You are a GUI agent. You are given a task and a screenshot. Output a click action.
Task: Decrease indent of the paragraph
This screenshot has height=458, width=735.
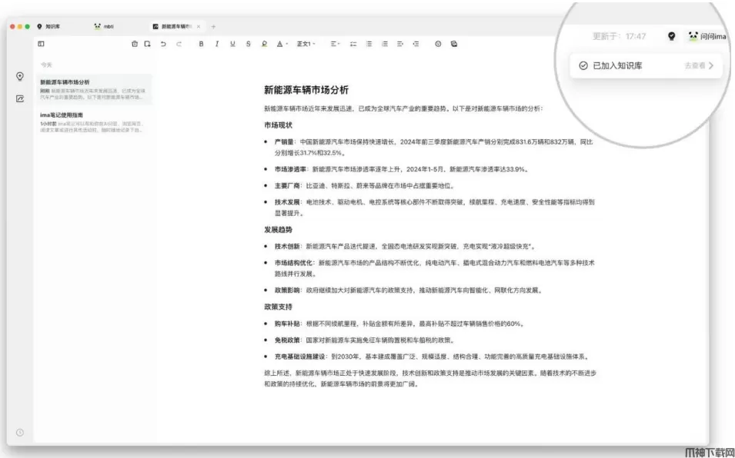pyautogui.click(x=416, y=44)
